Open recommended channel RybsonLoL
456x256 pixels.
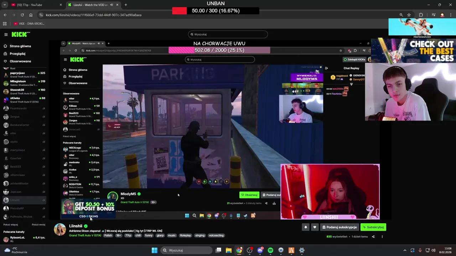click(x=24, y=239)
